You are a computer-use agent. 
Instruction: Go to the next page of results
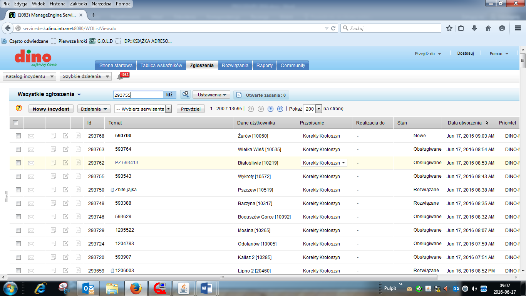click(x=271, y=109)
